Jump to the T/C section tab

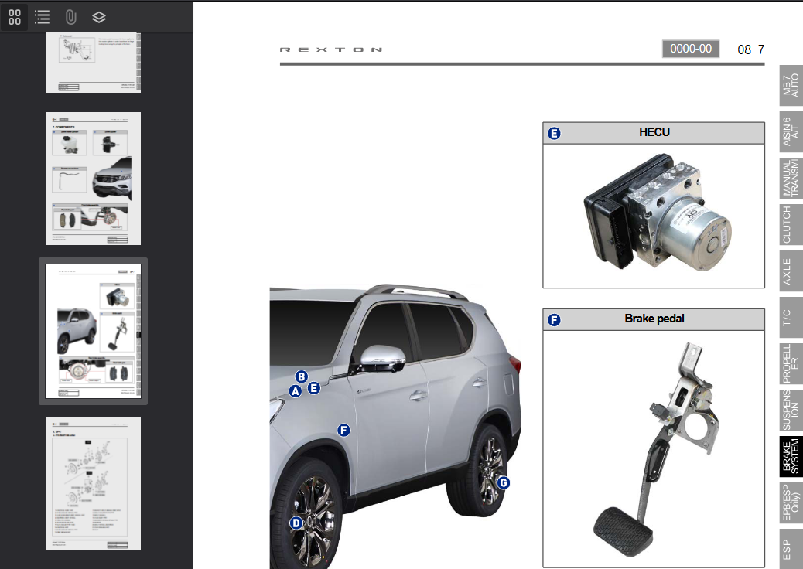point(791,317)
